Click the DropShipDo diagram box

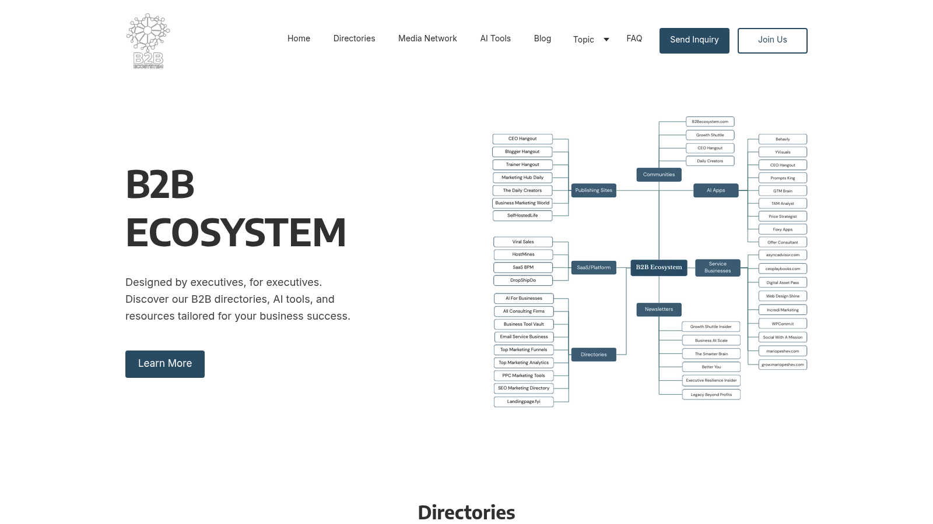(x=523, y=280)
